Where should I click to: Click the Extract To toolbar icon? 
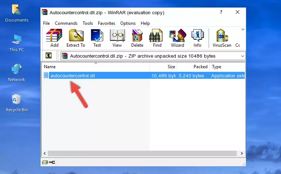[76, 38]
